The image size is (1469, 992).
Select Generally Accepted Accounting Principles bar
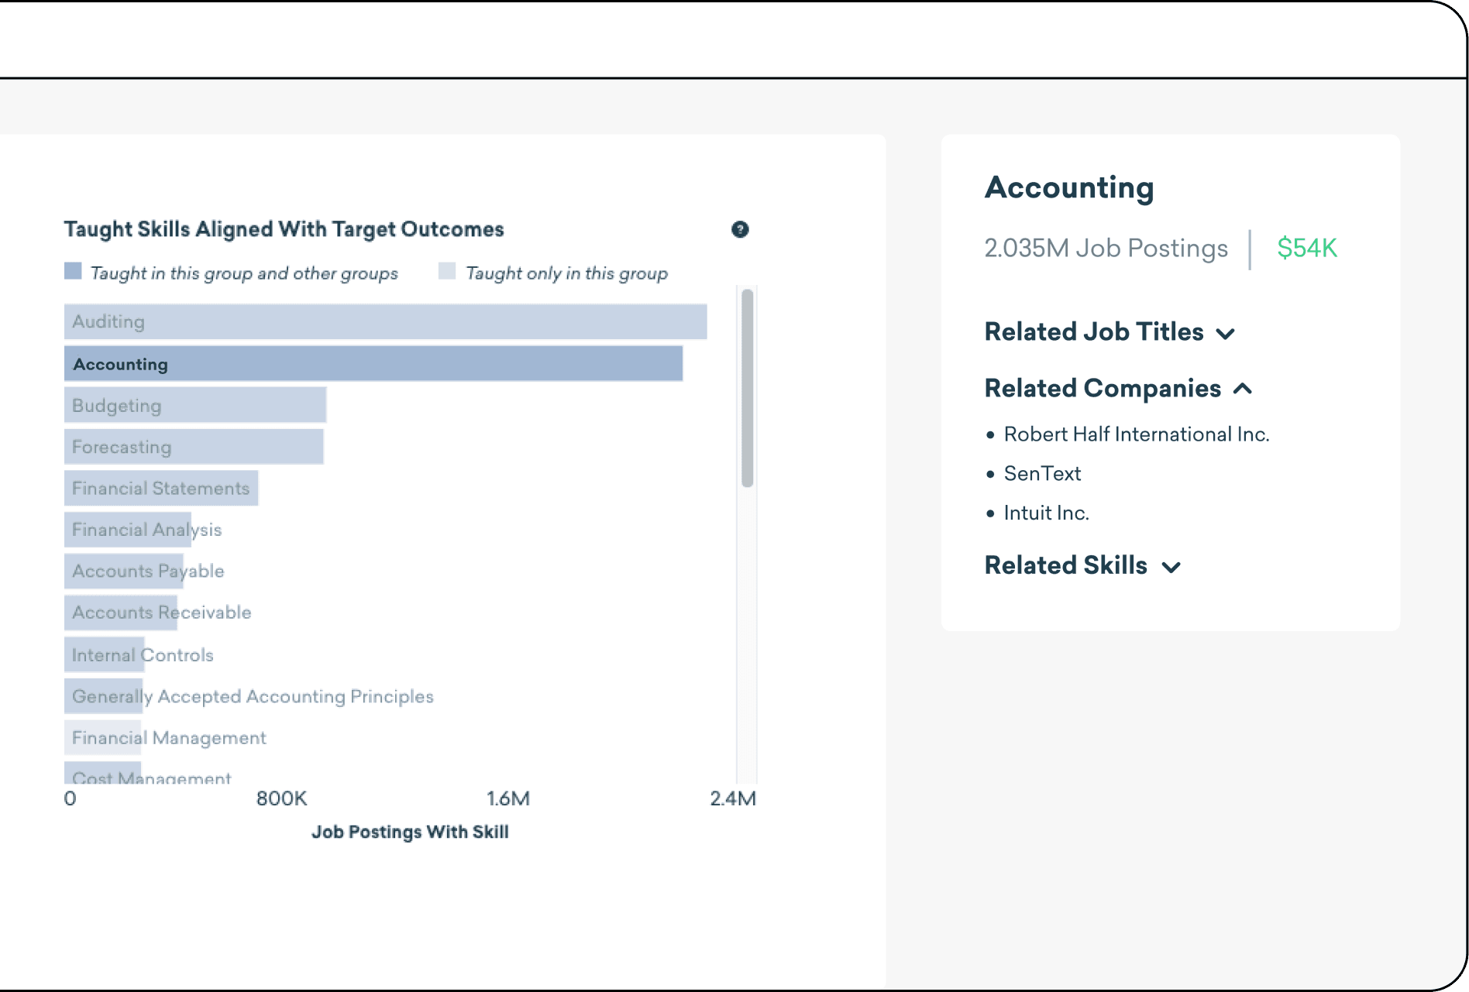tap(104, 696)
